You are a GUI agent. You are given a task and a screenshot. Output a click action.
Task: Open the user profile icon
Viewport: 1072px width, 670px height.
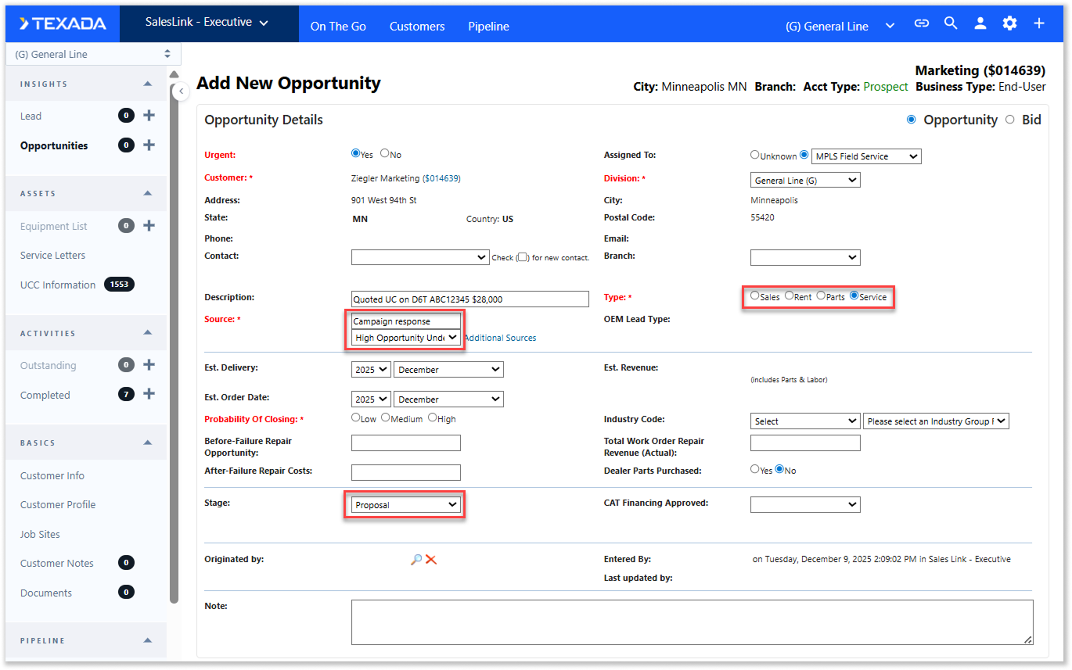click(980, 23)
